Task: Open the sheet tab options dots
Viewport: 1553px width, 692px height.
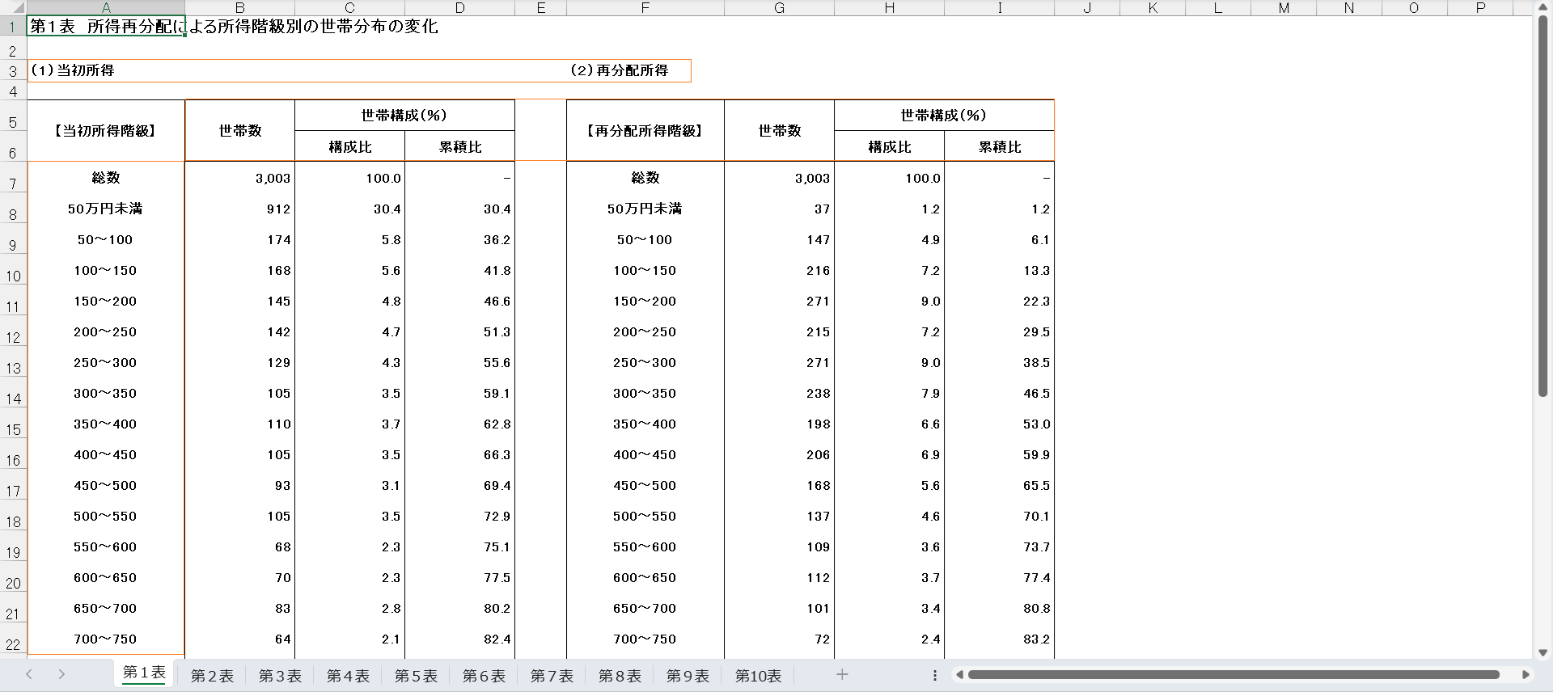Action: click(x=935, y=675)
